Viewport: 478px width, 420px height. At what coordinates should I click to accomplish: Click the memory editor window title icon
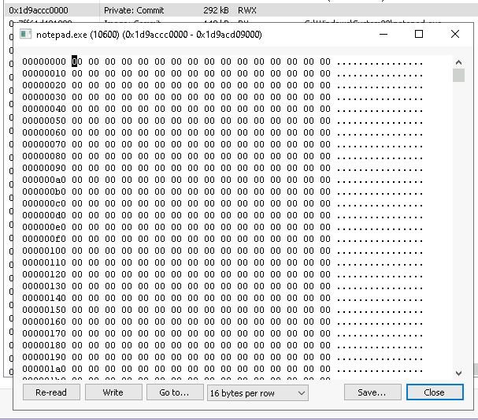25,35
